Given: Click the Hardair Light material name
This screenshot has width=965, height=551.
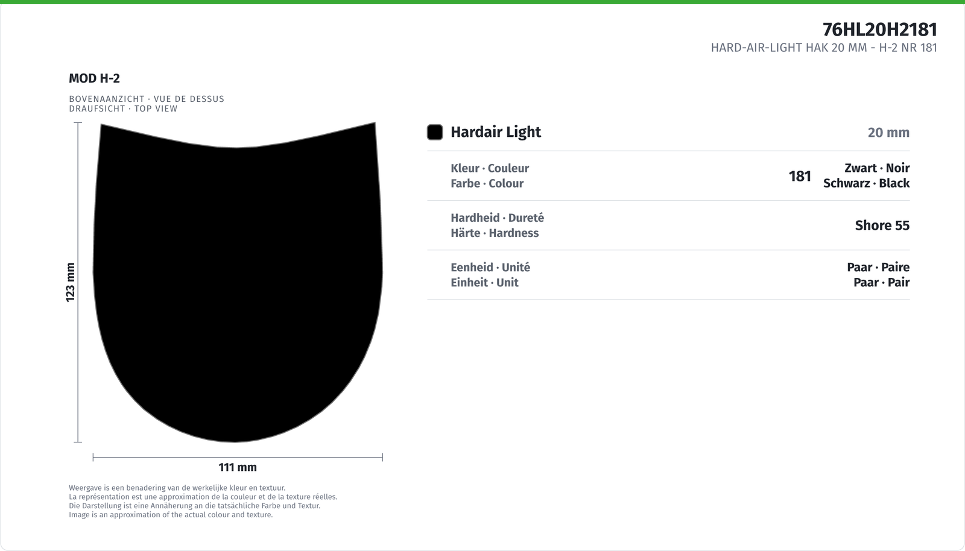Looking at the screenshot, I should [x=496, y=132].
